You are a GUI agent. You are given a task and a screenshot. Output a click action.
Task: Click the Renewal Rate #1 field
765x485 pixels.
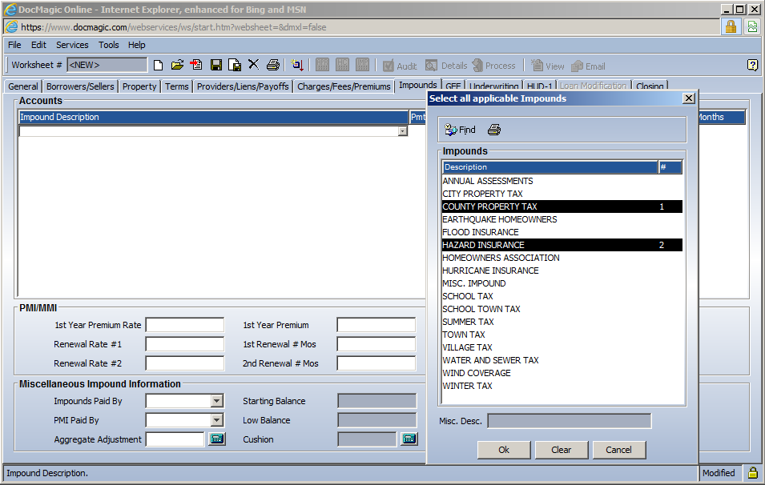pos(185,344)
